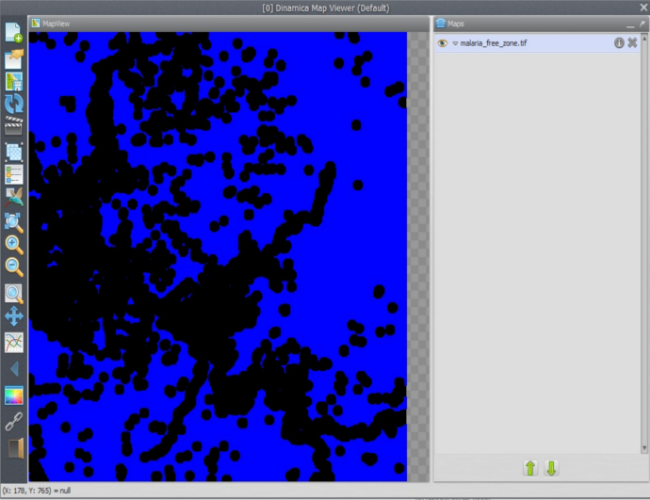Open the legend list icon in toolbar
This screenshot has width=650, height=500.
pos(14,175)
